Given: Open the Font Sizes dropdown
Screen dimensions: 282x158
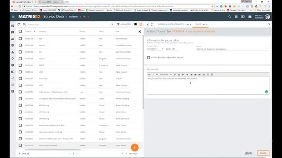Looking at the screenshot, I should pos(166,75).
